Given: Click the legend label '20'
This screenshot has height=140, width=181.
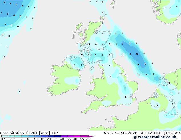Looking at the screenshot, I should tap(49, 139).
